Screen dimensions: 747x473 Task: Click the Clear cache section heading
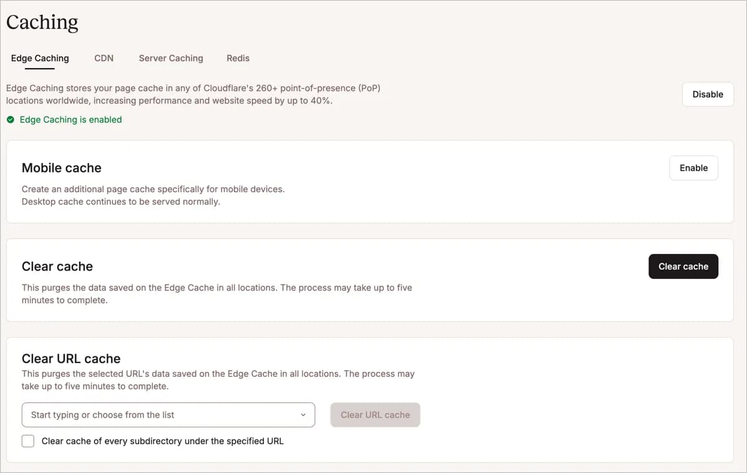pos(57,266)
